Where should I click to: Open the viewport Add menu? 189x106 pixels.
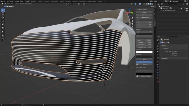(x=26, y=4)
